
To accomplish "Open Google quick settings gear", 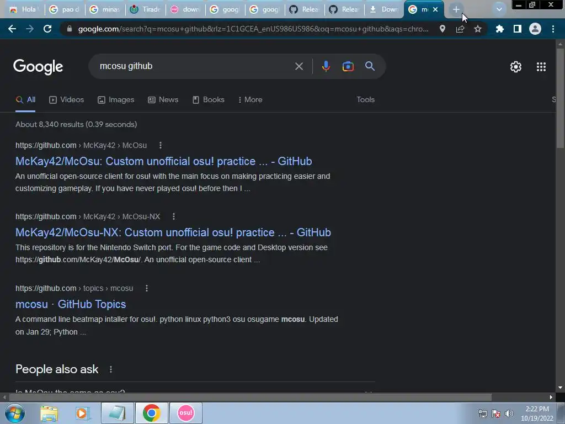I will 516,67.
